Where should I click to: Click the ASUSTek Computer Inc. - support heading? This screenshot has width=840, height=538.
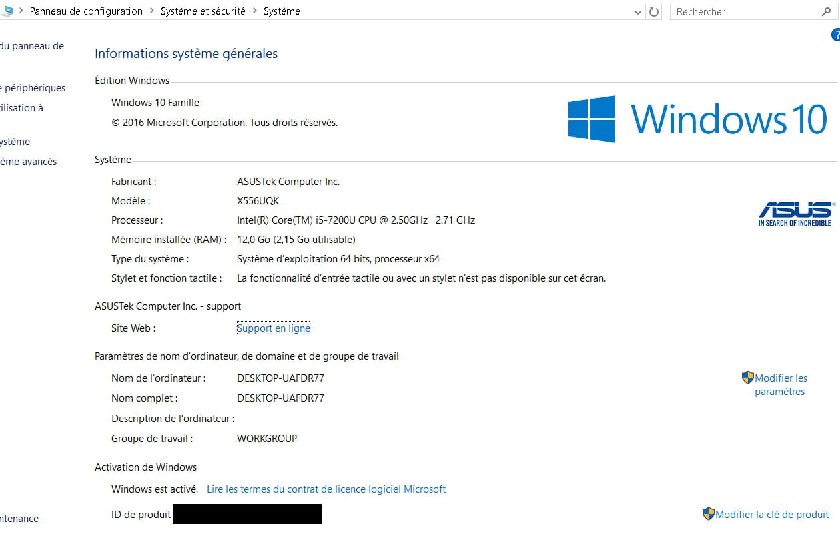tap(168, 306)
